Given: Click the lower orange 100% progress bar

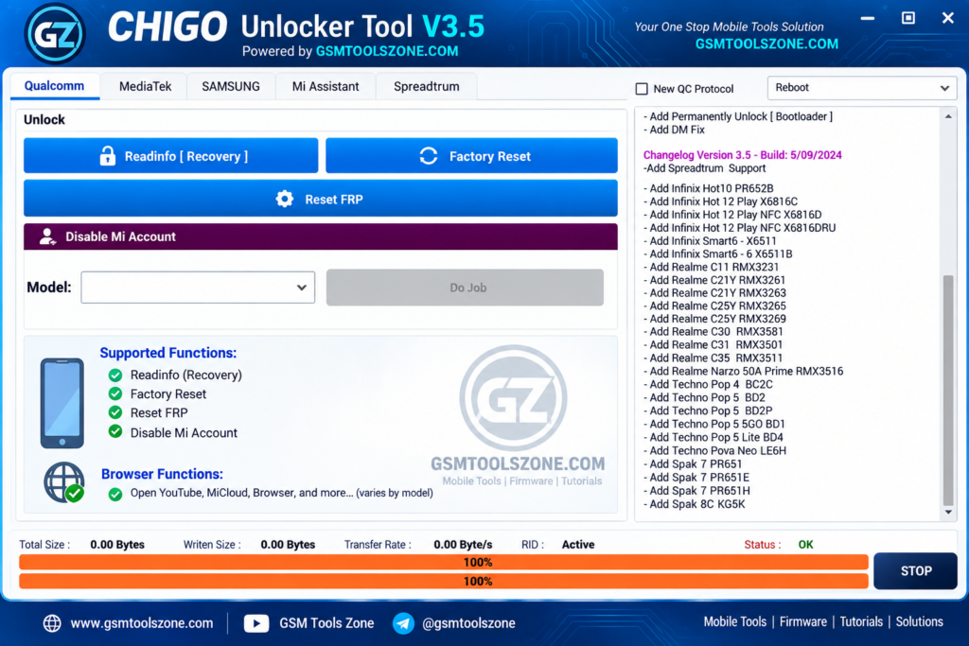Looking at the screenshot, I should (x=444, y=581).
